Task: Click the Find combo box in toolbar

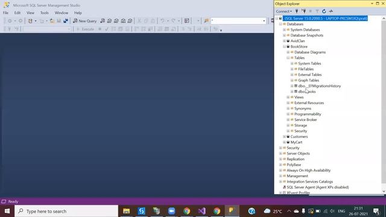Action: pyautogui.click(x=238, y=21)
